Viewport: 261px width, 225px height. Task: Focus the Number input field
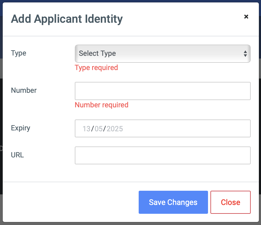point(163,91)
